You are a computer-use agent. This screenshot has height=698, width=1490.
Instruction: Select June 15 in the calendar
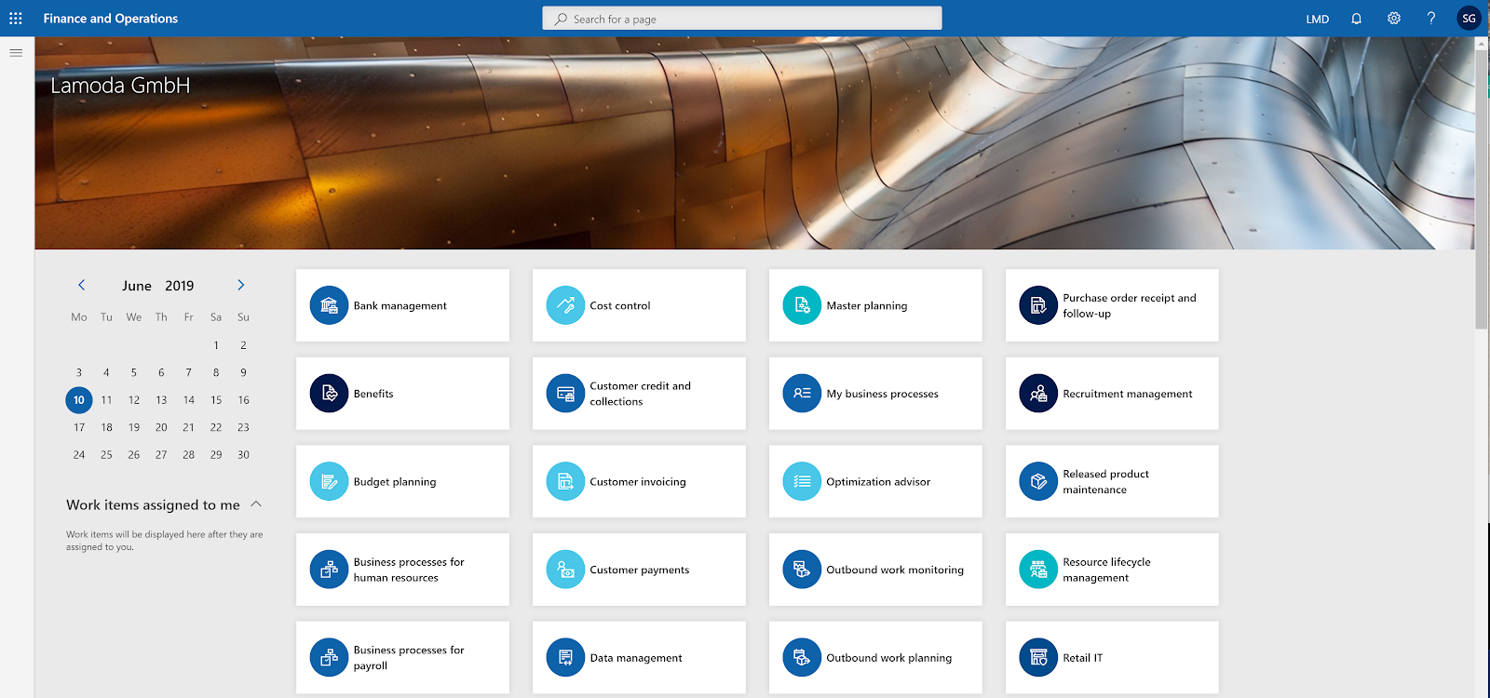point(216,400)
